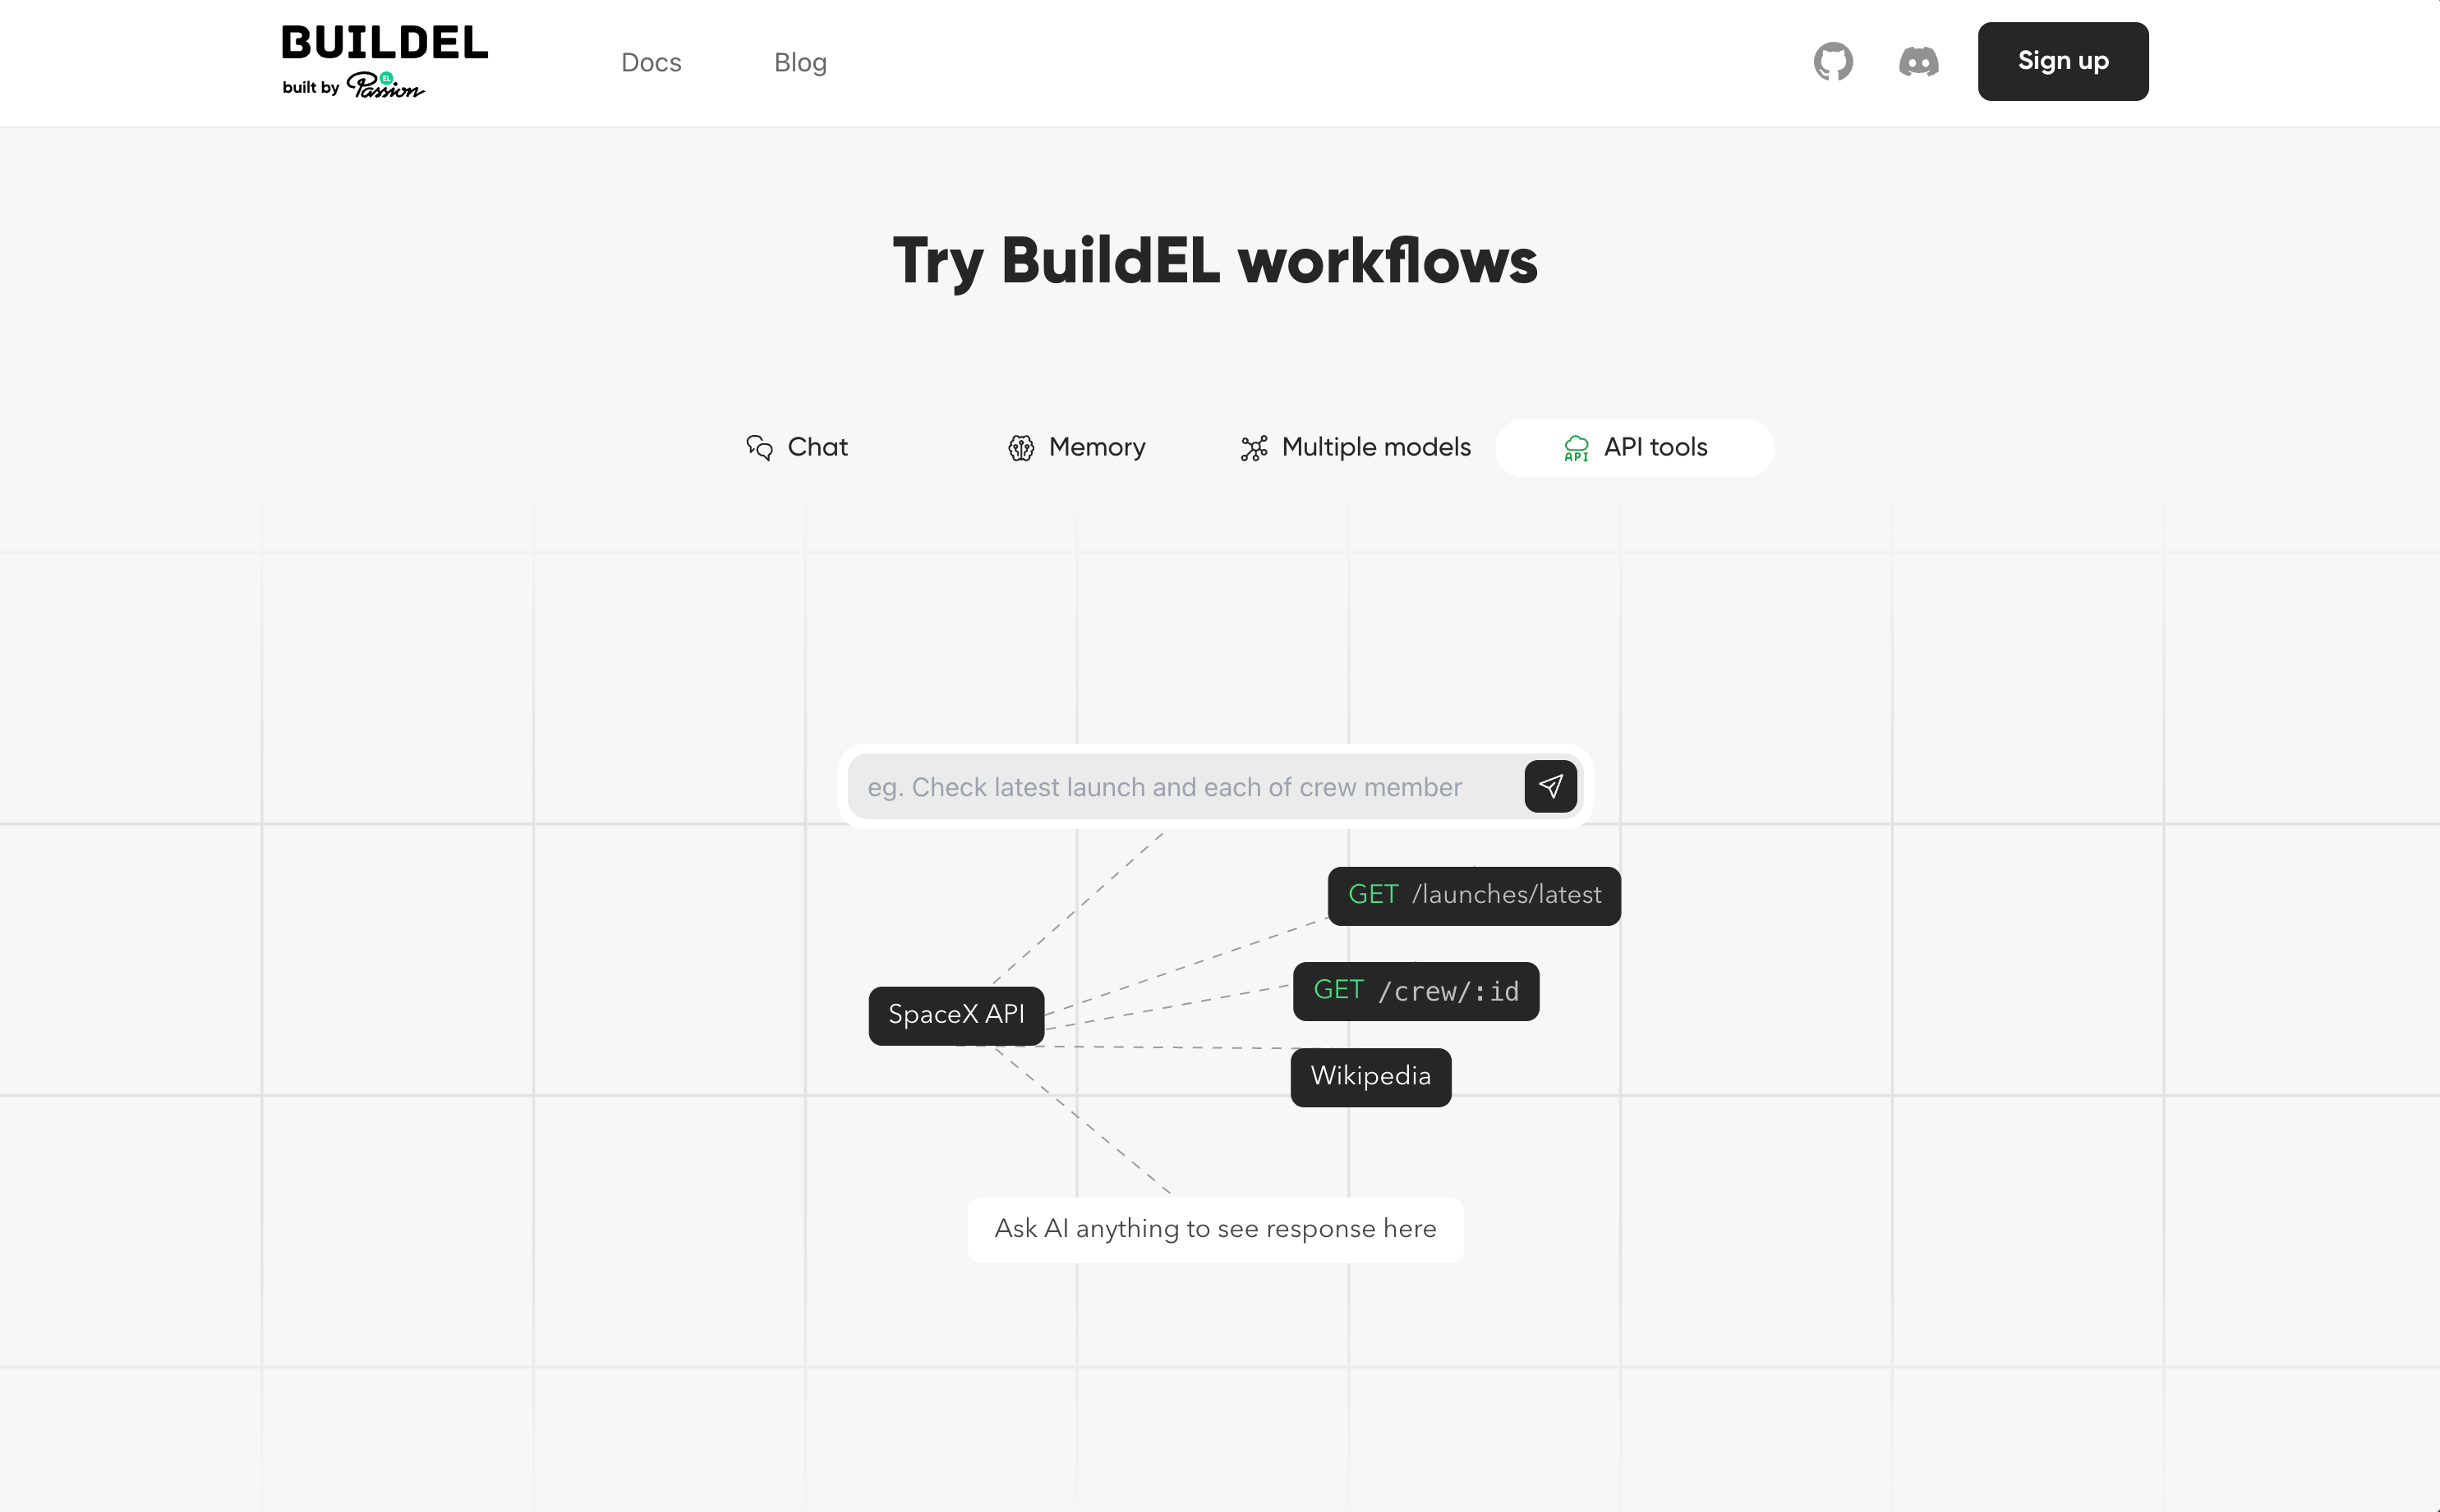The image size is (2440, 1512).
Task: Click the Memory globe icon
Action: coord(1020,447)
